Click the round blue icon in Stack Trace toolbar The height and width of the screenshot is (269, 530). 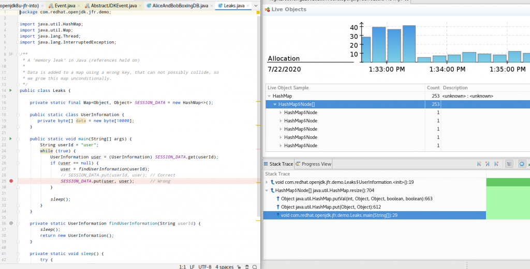522,164
